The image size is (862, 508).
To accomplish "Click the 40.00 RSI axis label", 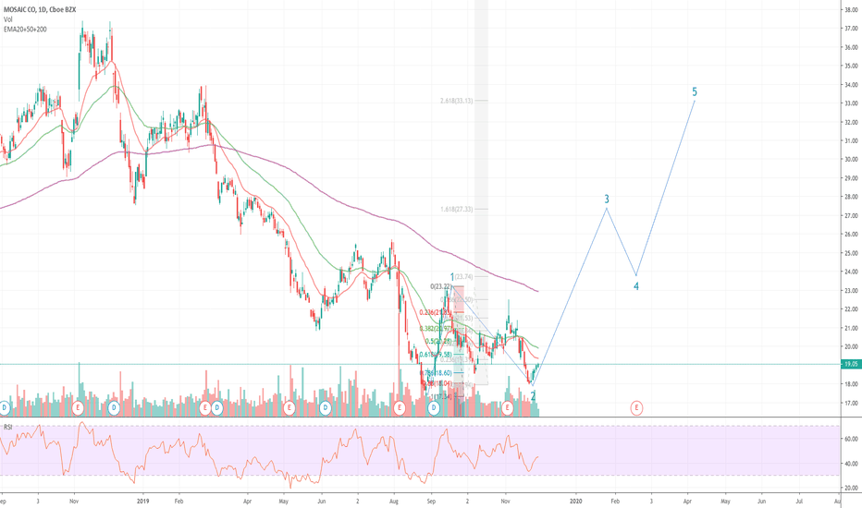I will coord(851,464).
